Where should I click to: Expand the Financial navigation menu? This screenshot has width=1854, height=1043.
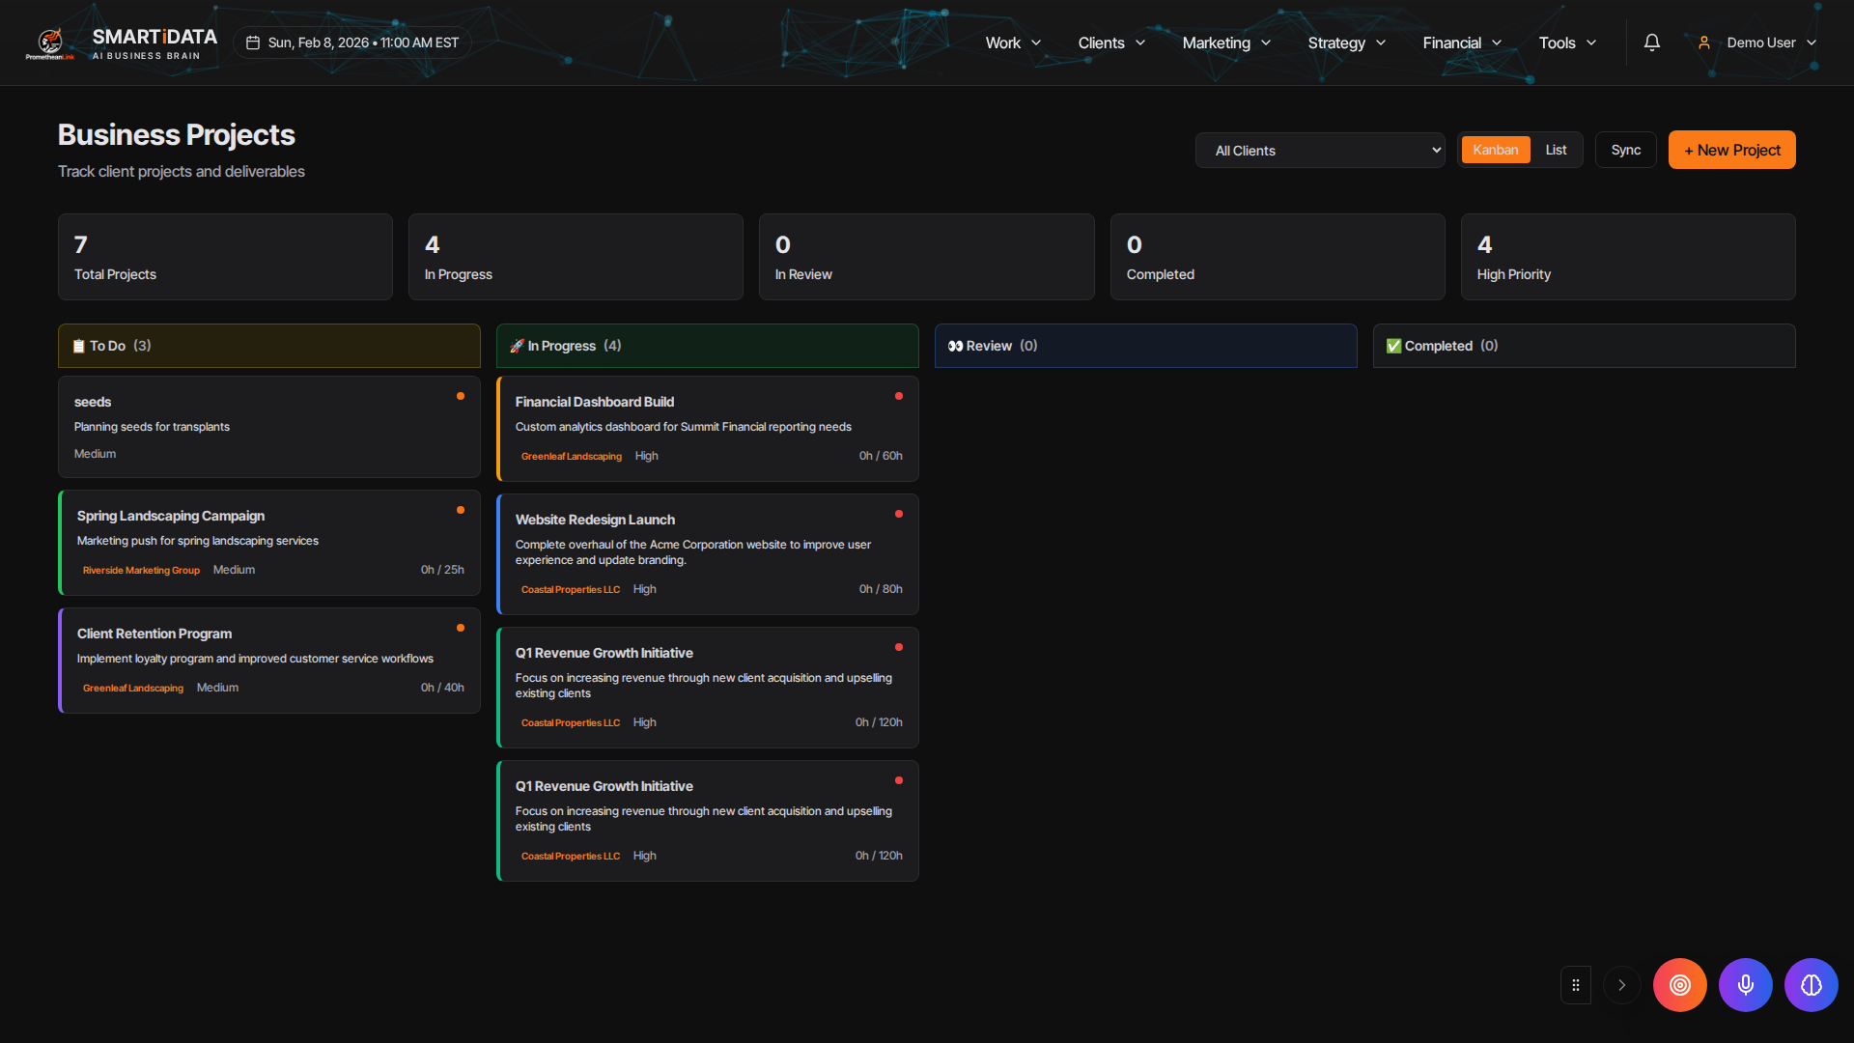(x=1462, y=42)
